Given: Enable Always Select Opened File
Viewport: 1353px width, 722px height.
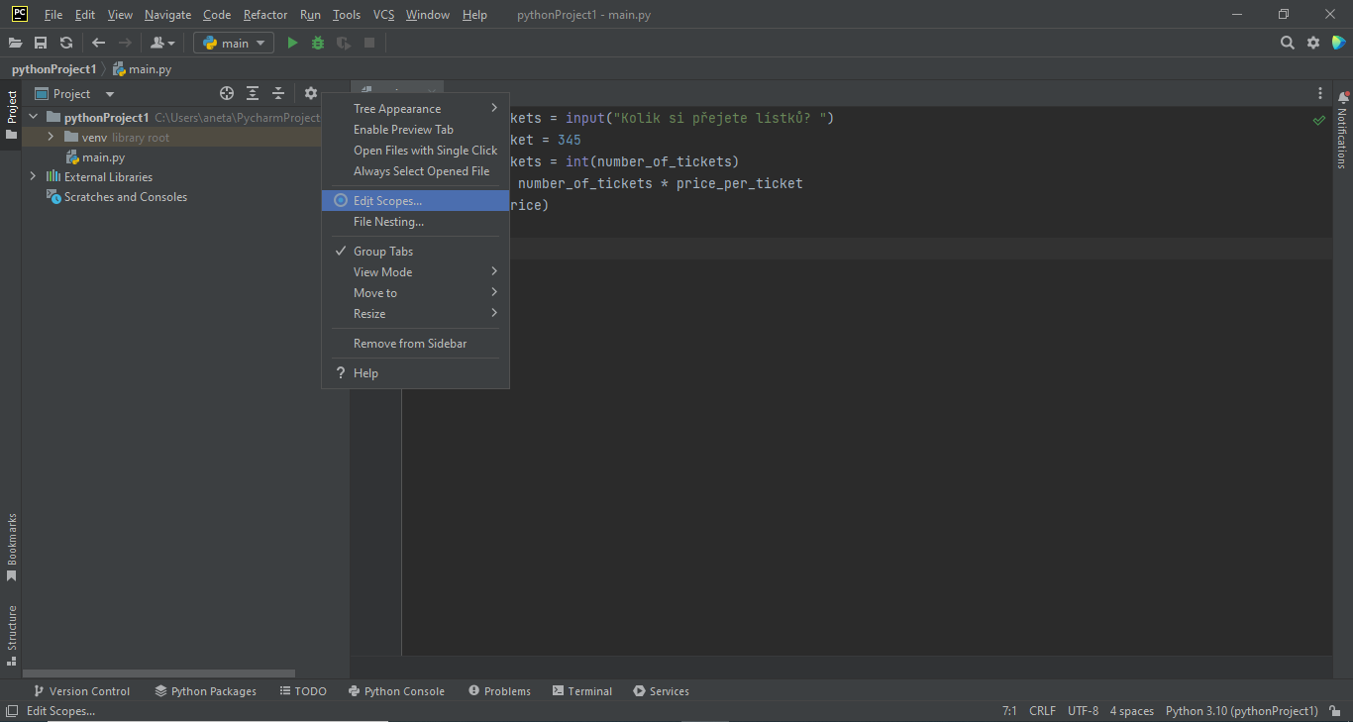Looking at the screenshot, I should (x=421, y=170).
